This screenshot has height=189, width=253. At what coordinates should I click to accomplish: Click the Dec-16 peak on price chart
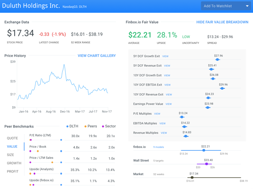point(64,65)
